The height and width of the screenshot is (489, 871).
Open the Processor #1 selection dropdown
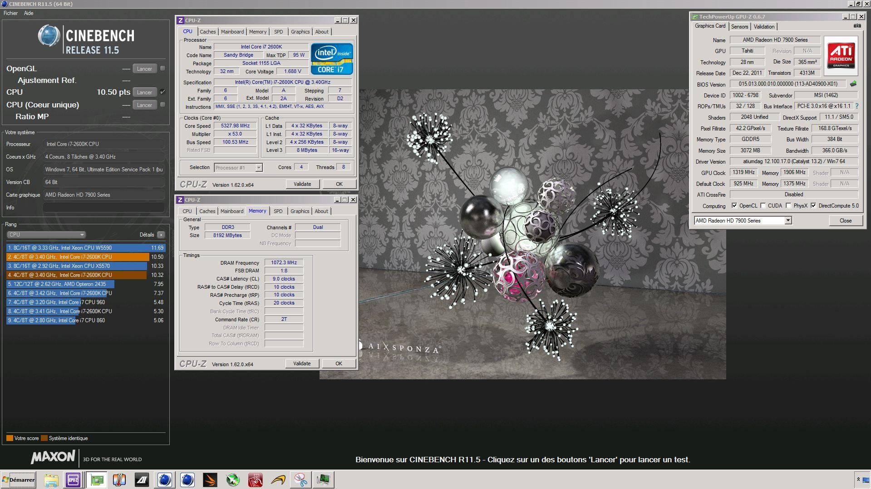pos(238,168)
